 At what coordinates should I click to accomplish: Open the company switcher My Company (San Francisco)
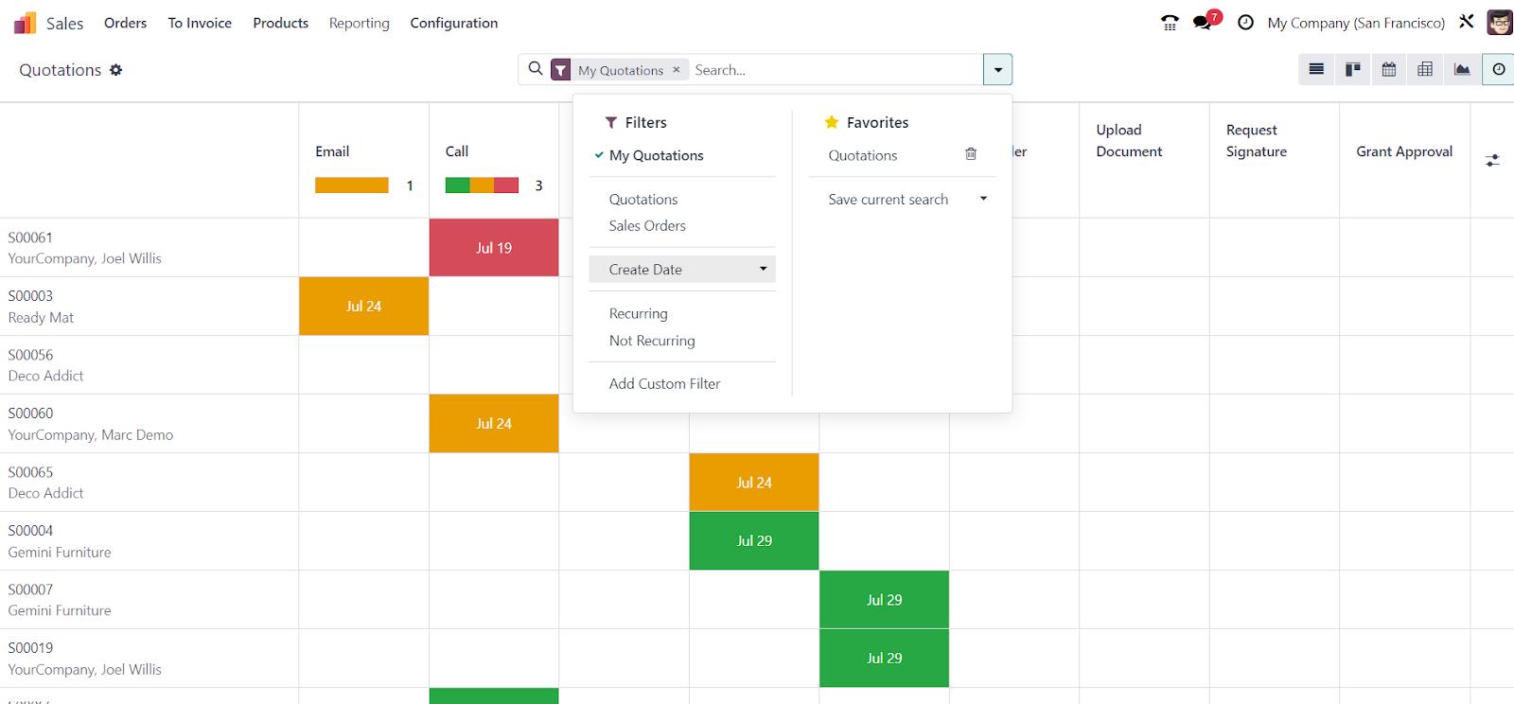[x=1356, y=23]
